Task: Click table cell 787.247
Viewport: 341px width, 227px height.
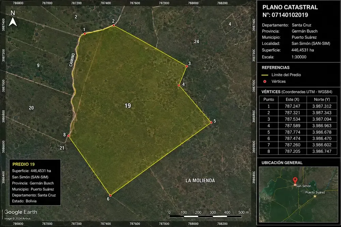Action: coord(292,106)
